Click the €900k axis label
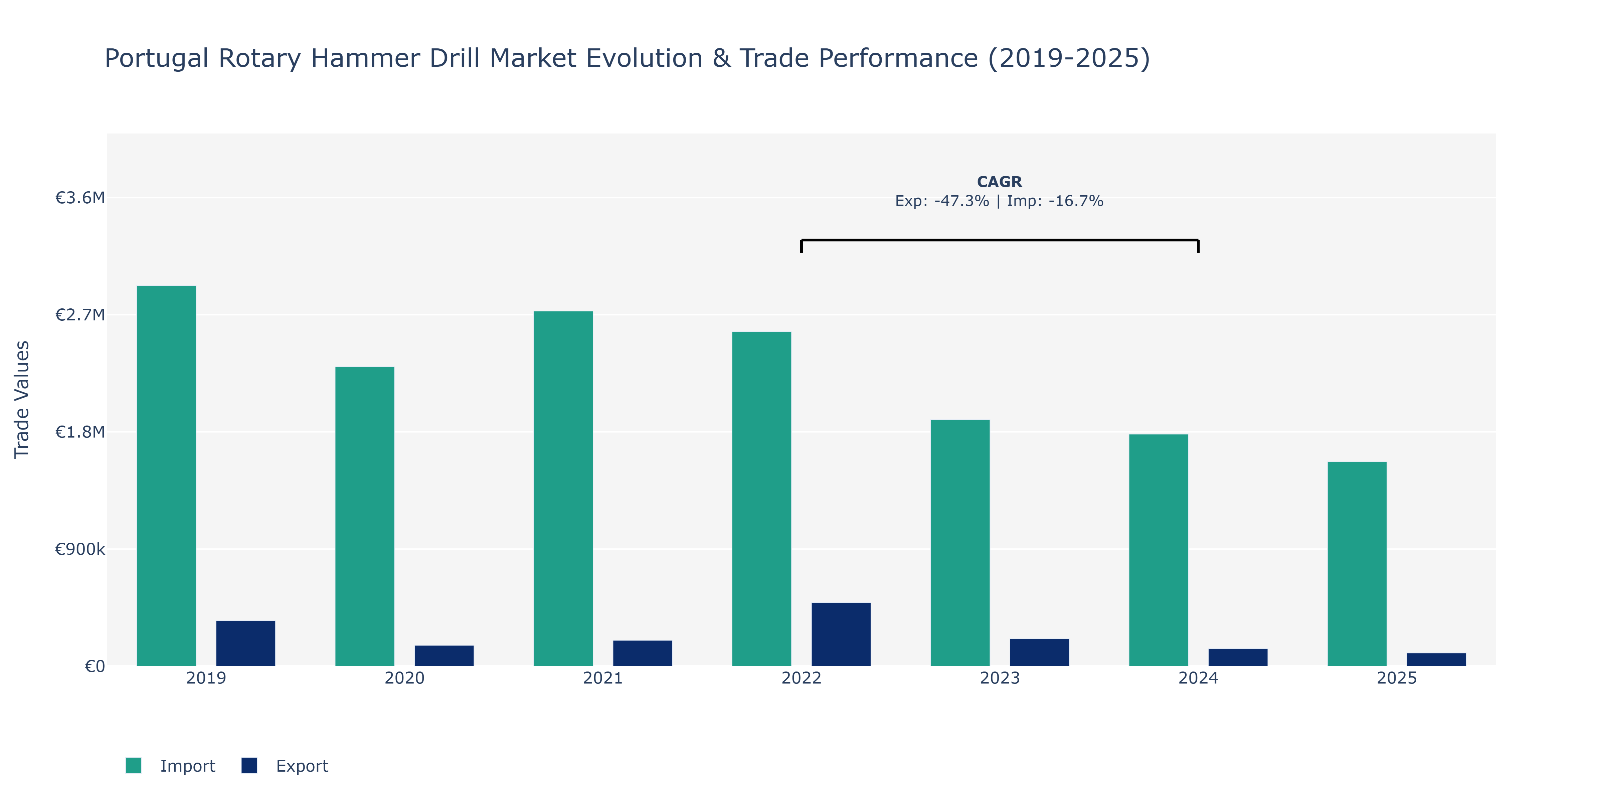Screen dimensions: 1603x801 pos(80,549)
